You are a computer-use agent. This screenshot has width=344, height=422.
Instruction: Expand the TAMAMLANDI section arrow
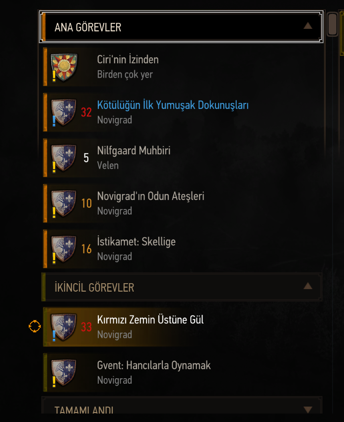tap(308, 410)
